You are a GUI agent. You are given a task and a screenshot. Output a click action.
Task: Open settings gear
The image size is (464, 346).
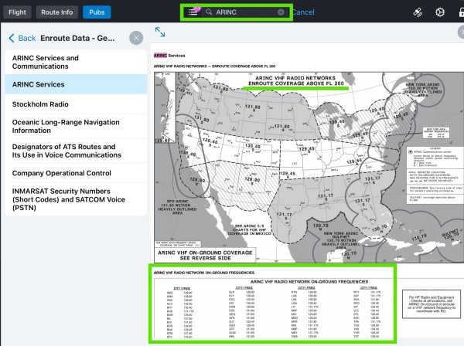click(x=440, y=12)
